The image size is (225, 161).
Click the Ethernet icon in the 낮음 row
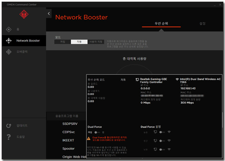point(155,149)
